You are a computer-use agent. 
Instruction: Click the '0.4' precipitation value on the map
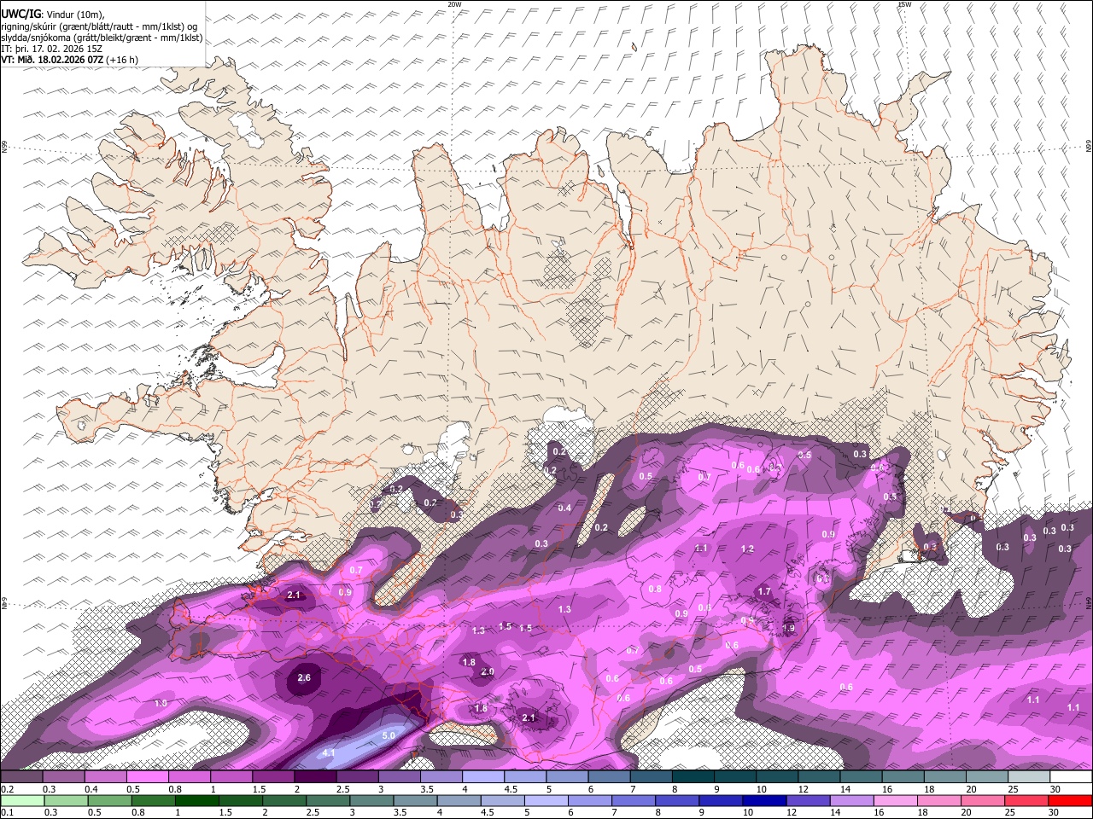click(x=564, y=508)
